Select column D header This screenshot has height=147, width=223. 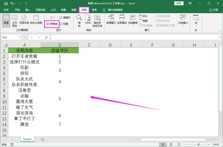(x=110, y=45)
